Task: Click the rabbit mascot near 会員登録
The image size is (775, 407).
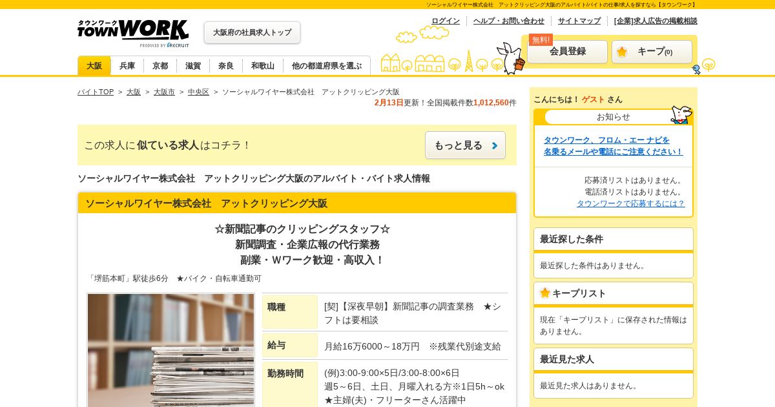Action: click(511, 58)
